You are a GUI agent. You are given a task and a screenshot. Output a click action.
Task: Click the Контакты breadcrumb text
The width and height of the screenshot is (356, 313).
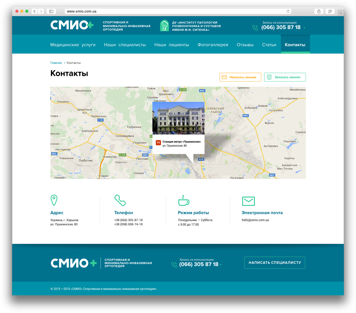pyautogui.click(x=74, y=63)
